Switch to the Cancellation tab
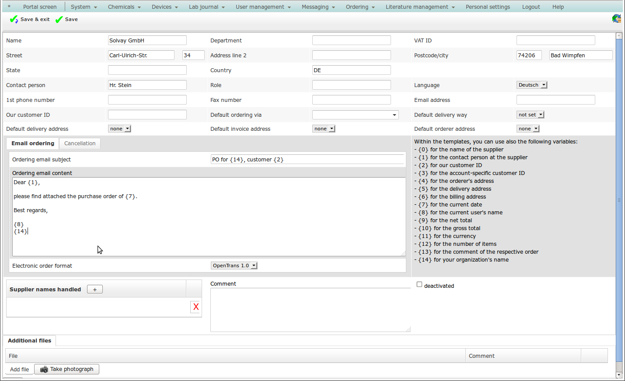This screenshot has height=381, width=625. coord(80,143)
